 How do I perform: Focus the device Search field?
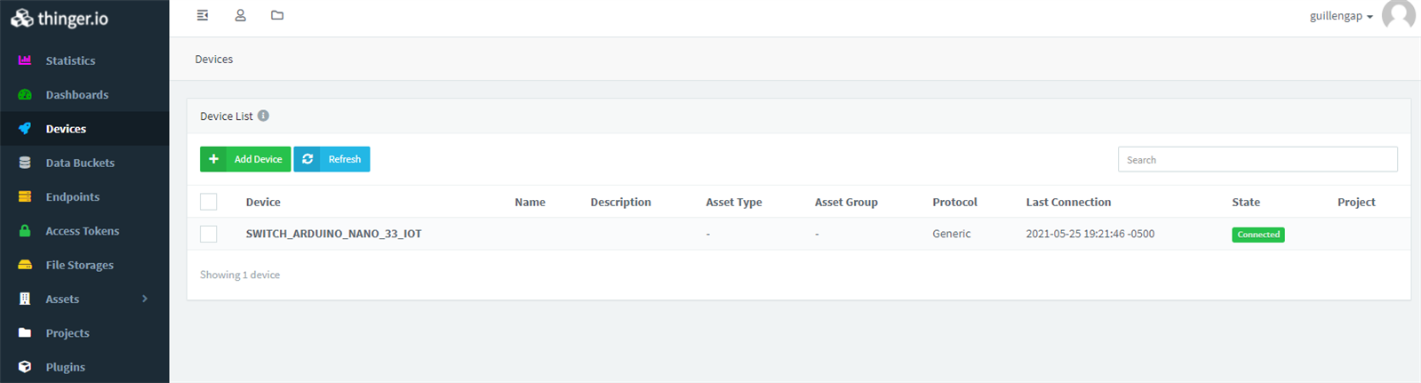(x=1257, y=160)
